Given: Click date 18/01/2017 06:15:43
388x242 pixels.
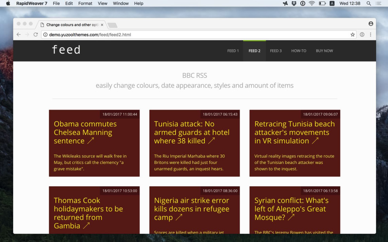Looking at the screenshot, I should click(220, 114).
